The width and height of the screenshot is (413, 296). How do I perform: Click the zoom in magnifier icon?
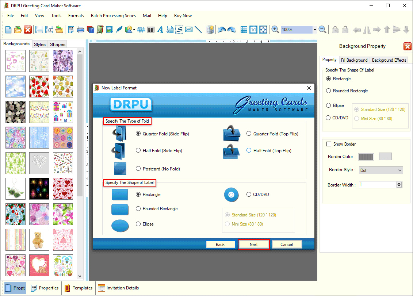[x=275, y=30]
